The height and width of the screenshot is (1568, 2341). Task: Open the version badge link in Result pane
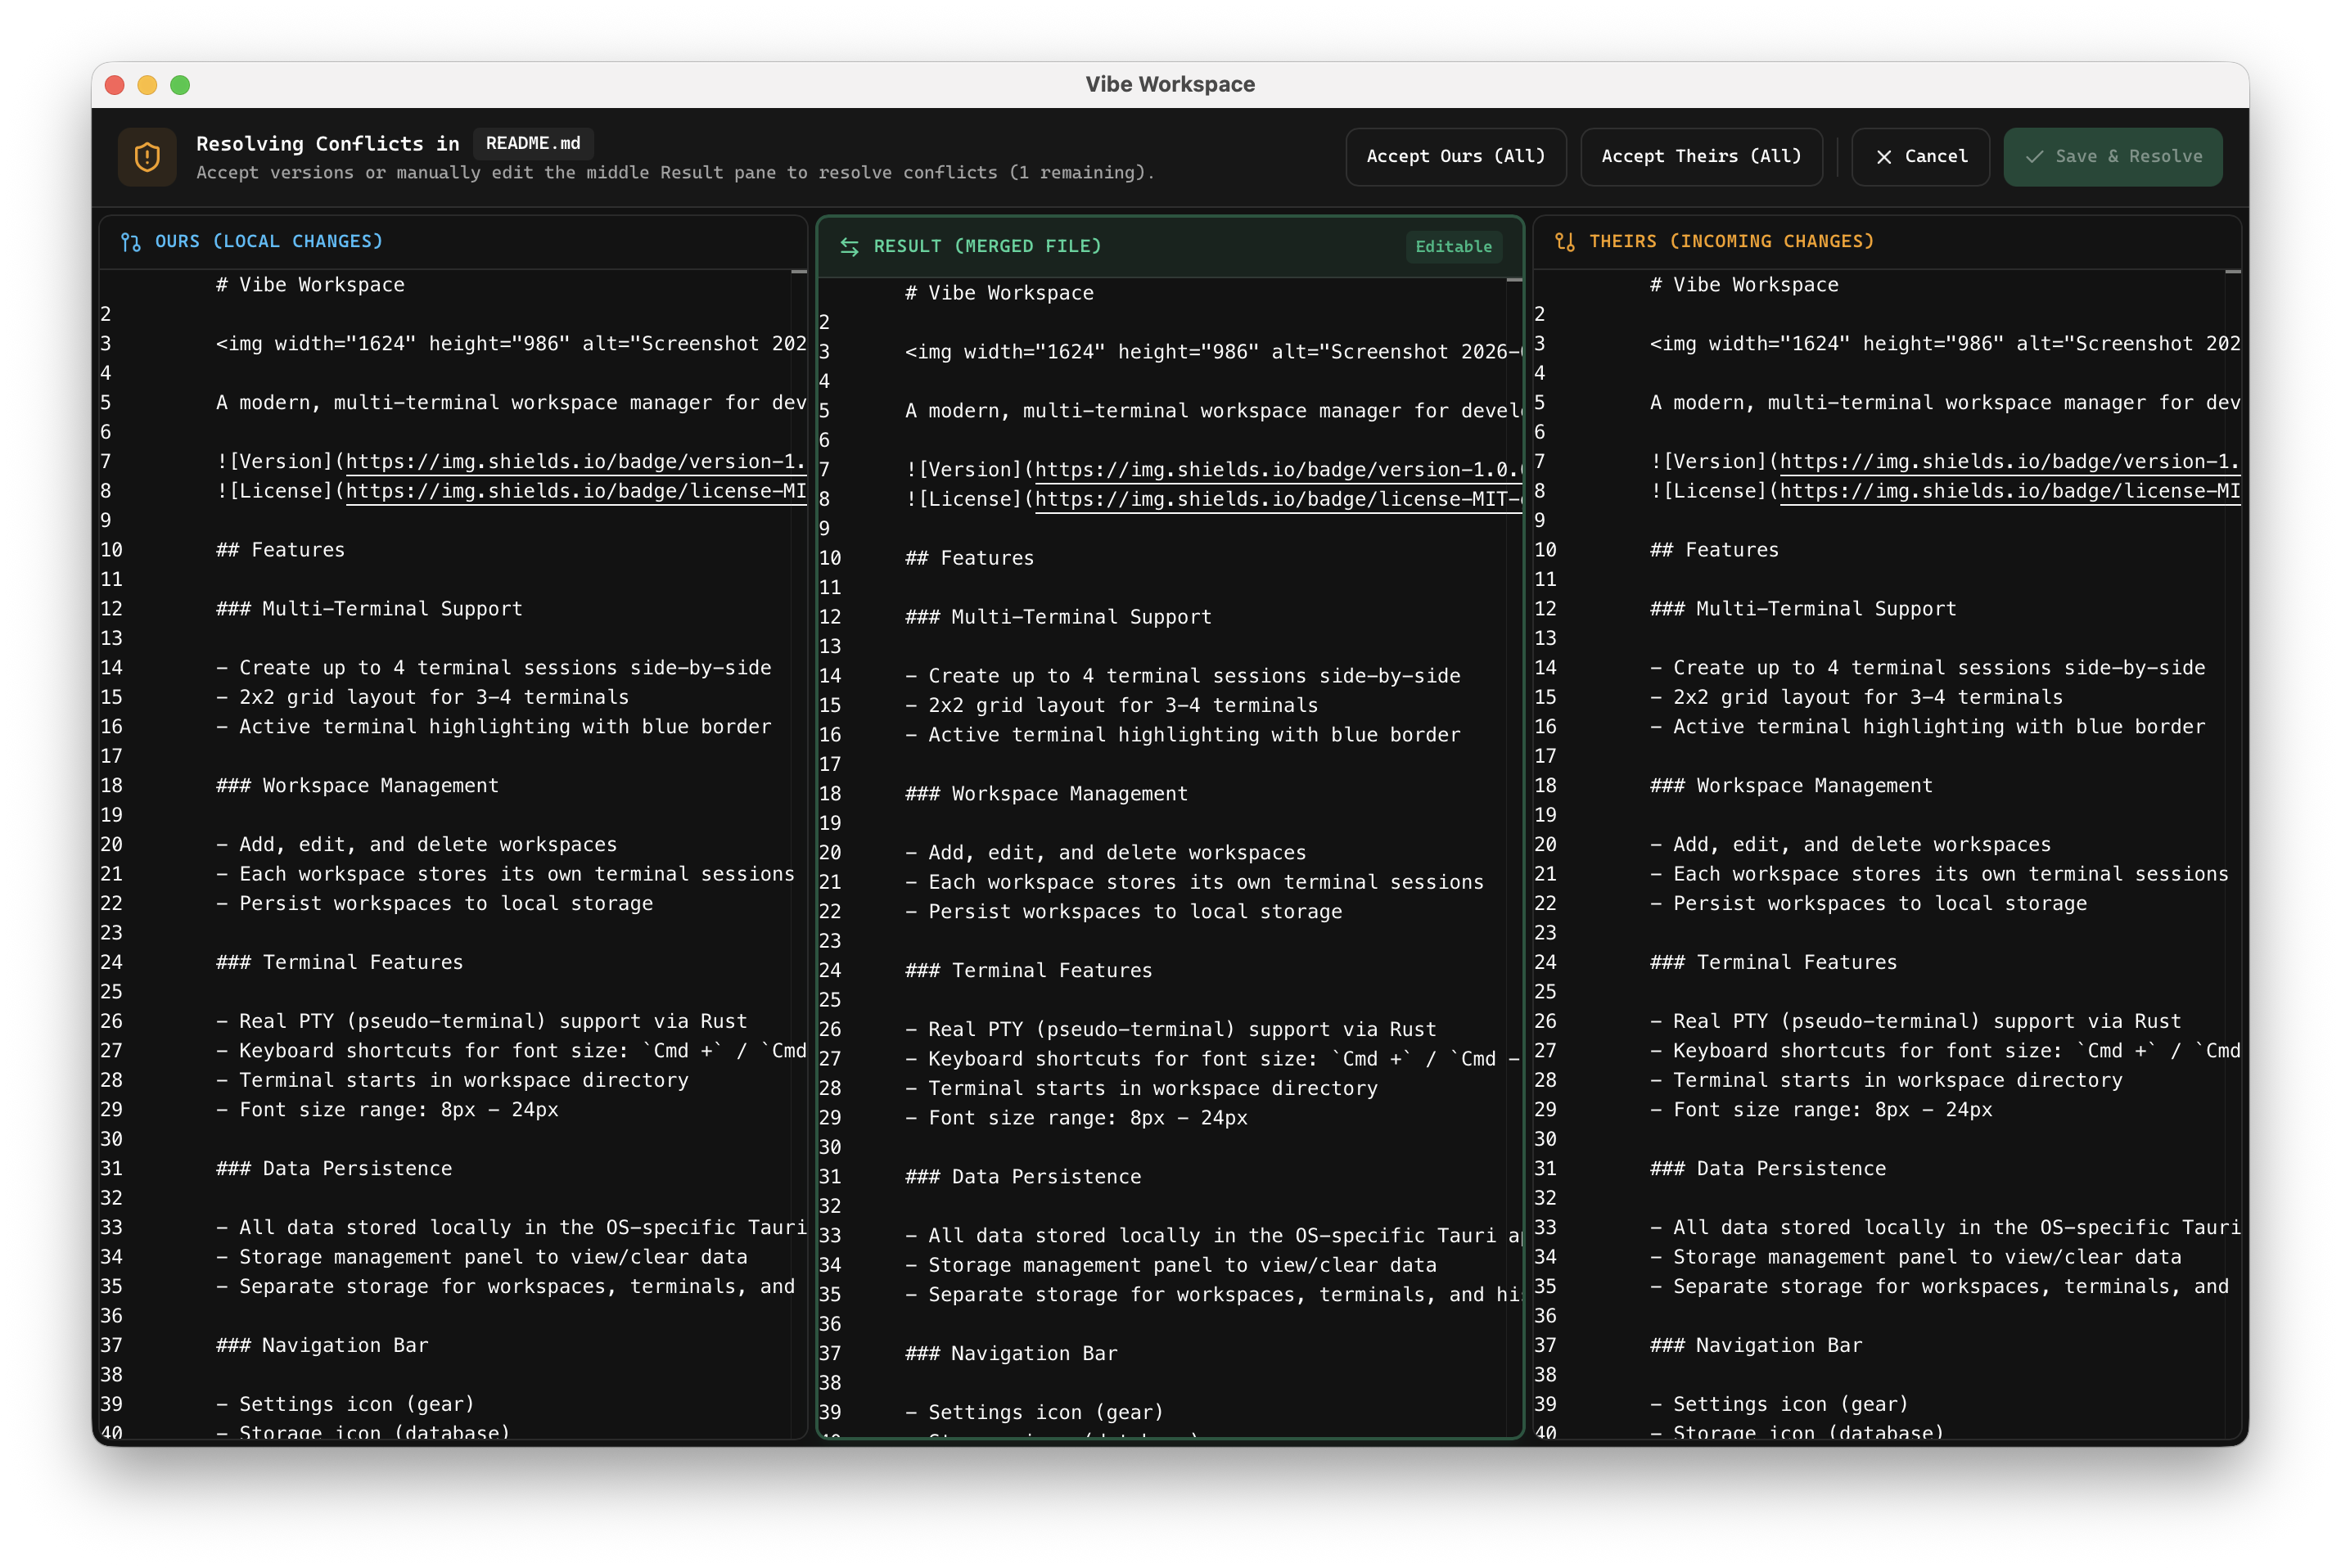pos(1278,470)
